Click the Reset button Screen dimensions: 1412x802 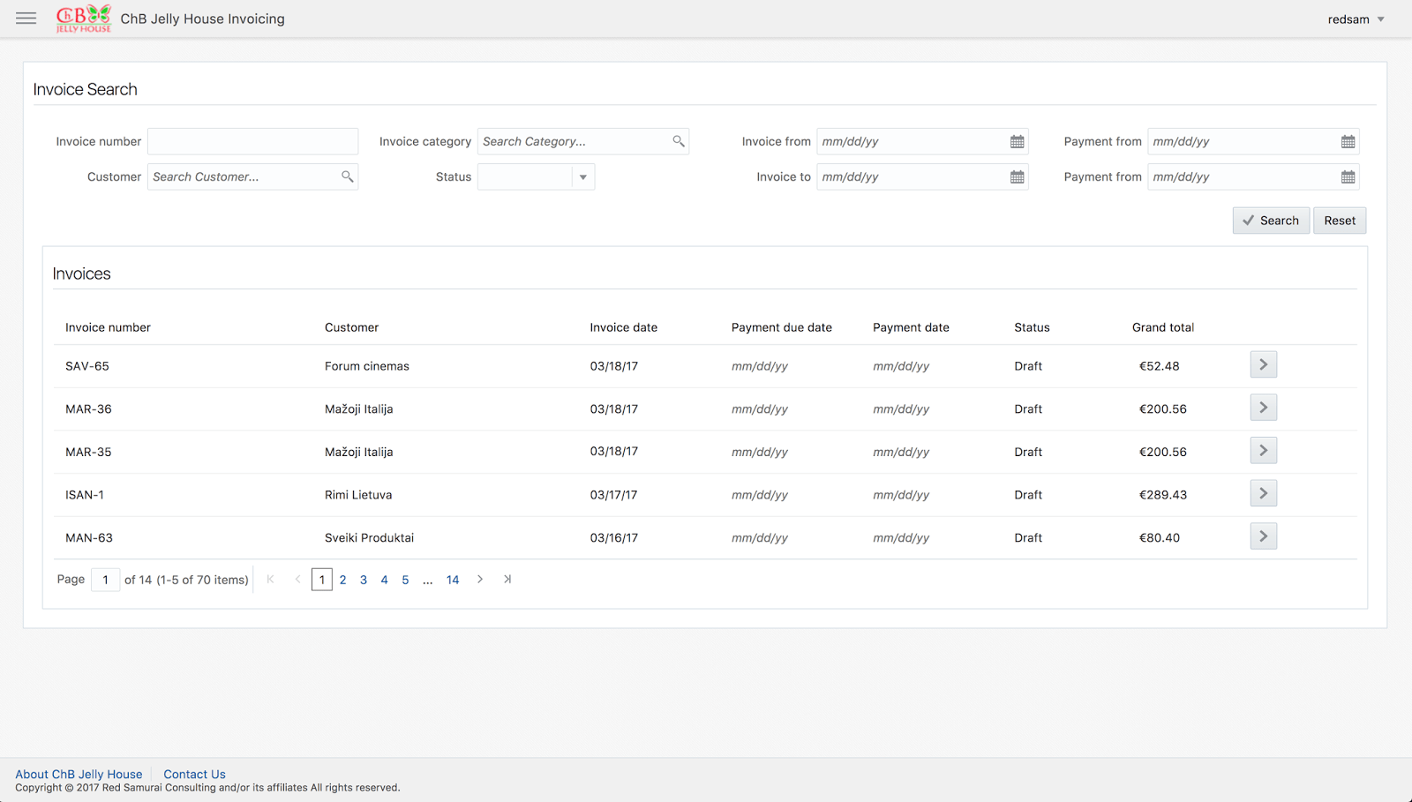click(1339, 221)
